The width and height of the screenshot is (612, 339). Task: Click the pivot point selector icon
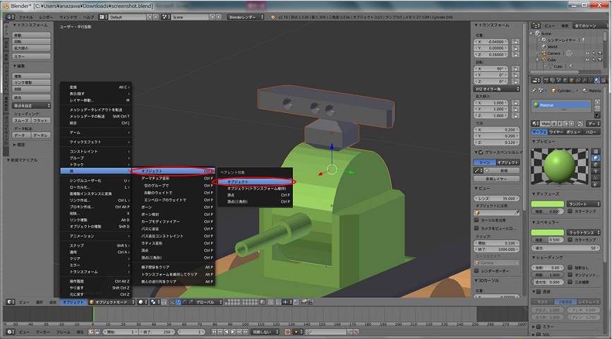(x=154, y=302)
